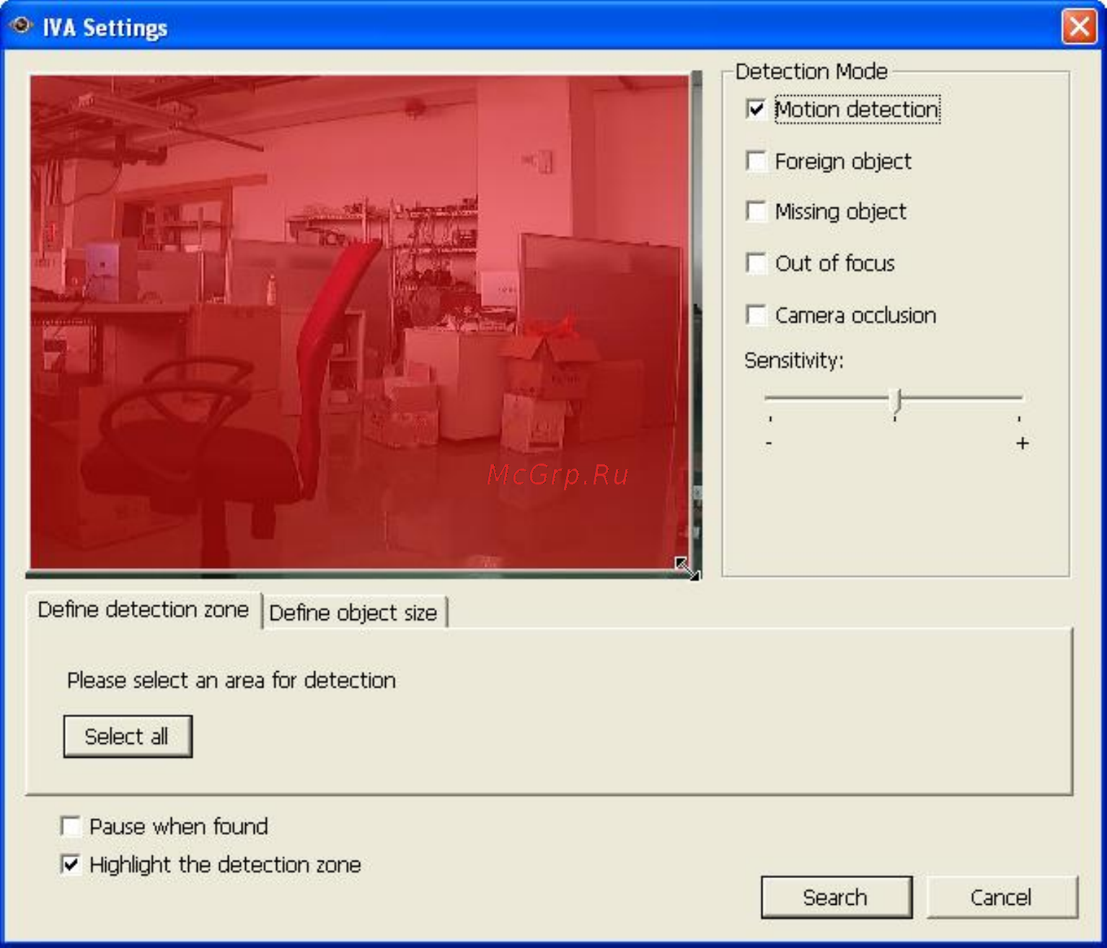Click the Detection Mode group label
This screenshot has width=1107, height=948.
click(x=811, y=71)
